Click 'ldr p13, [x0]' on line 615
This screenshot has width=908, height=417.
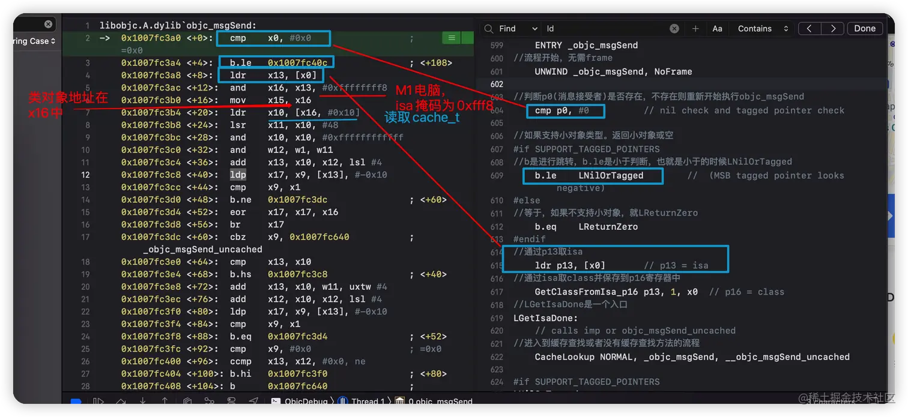(571, 266)
